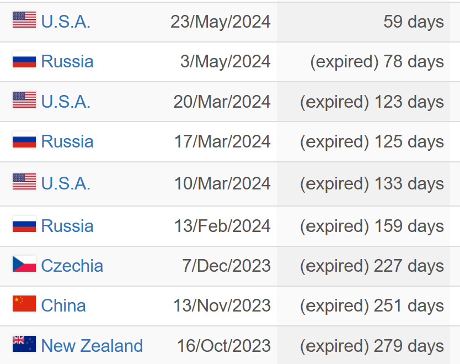Click the Russia flag icon dated 3/May/2024
The image size is (460, 364).
coord(24,60)
